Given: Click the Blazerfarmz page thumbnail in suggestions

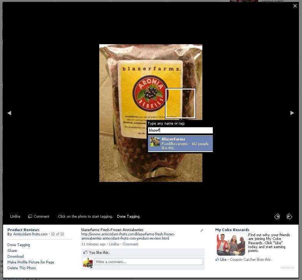Looking at the screenshot, I should click(x=155, y=142).
